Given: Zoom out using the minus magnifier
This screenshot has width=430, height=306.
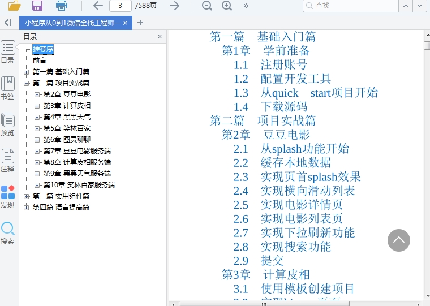Looking at the screenshot, I should [x=207, y=6].
